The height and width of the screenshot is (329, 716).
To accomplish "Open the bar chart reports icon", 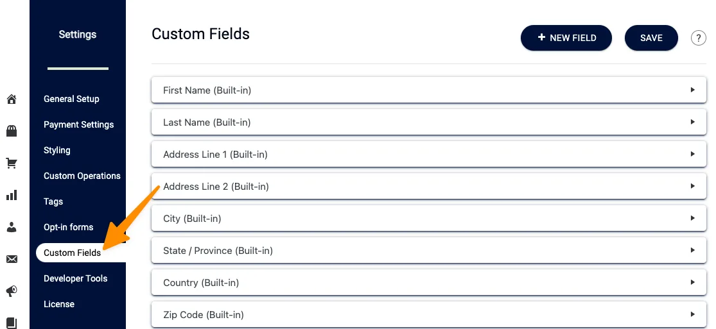I will 12,195.
